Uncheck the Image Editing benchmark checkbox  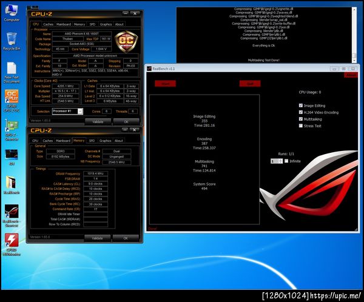coord(301,106)
